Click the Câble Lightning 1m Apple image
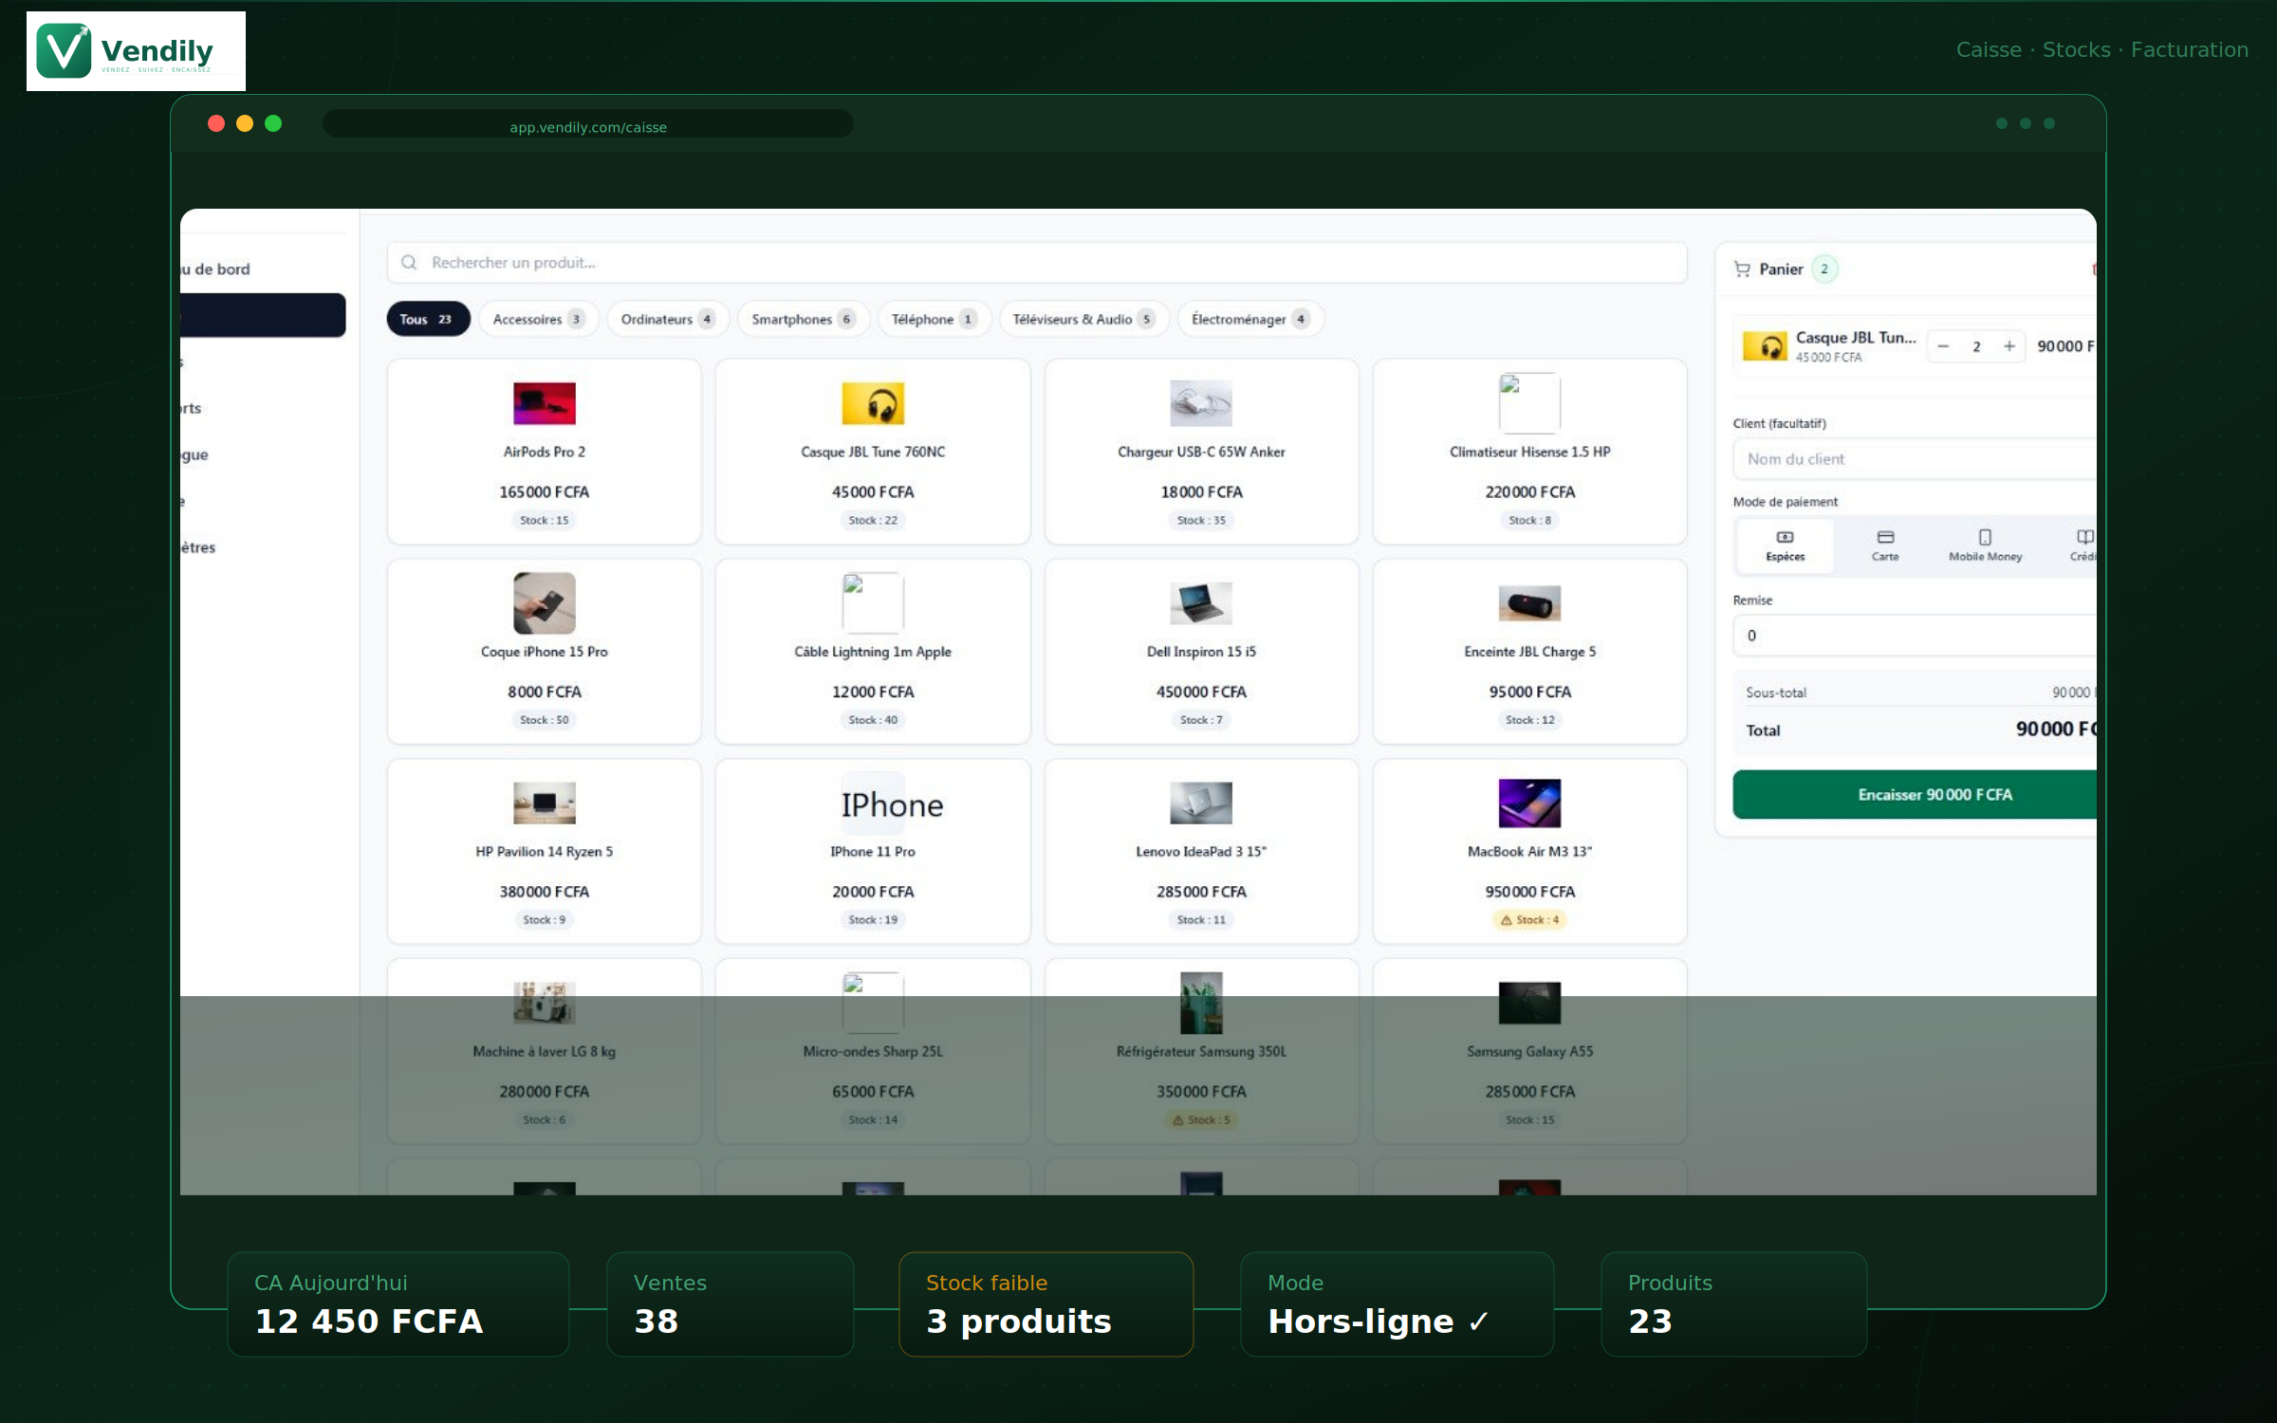Screen dimensions: 2277x1423 [x=873, y=603]
